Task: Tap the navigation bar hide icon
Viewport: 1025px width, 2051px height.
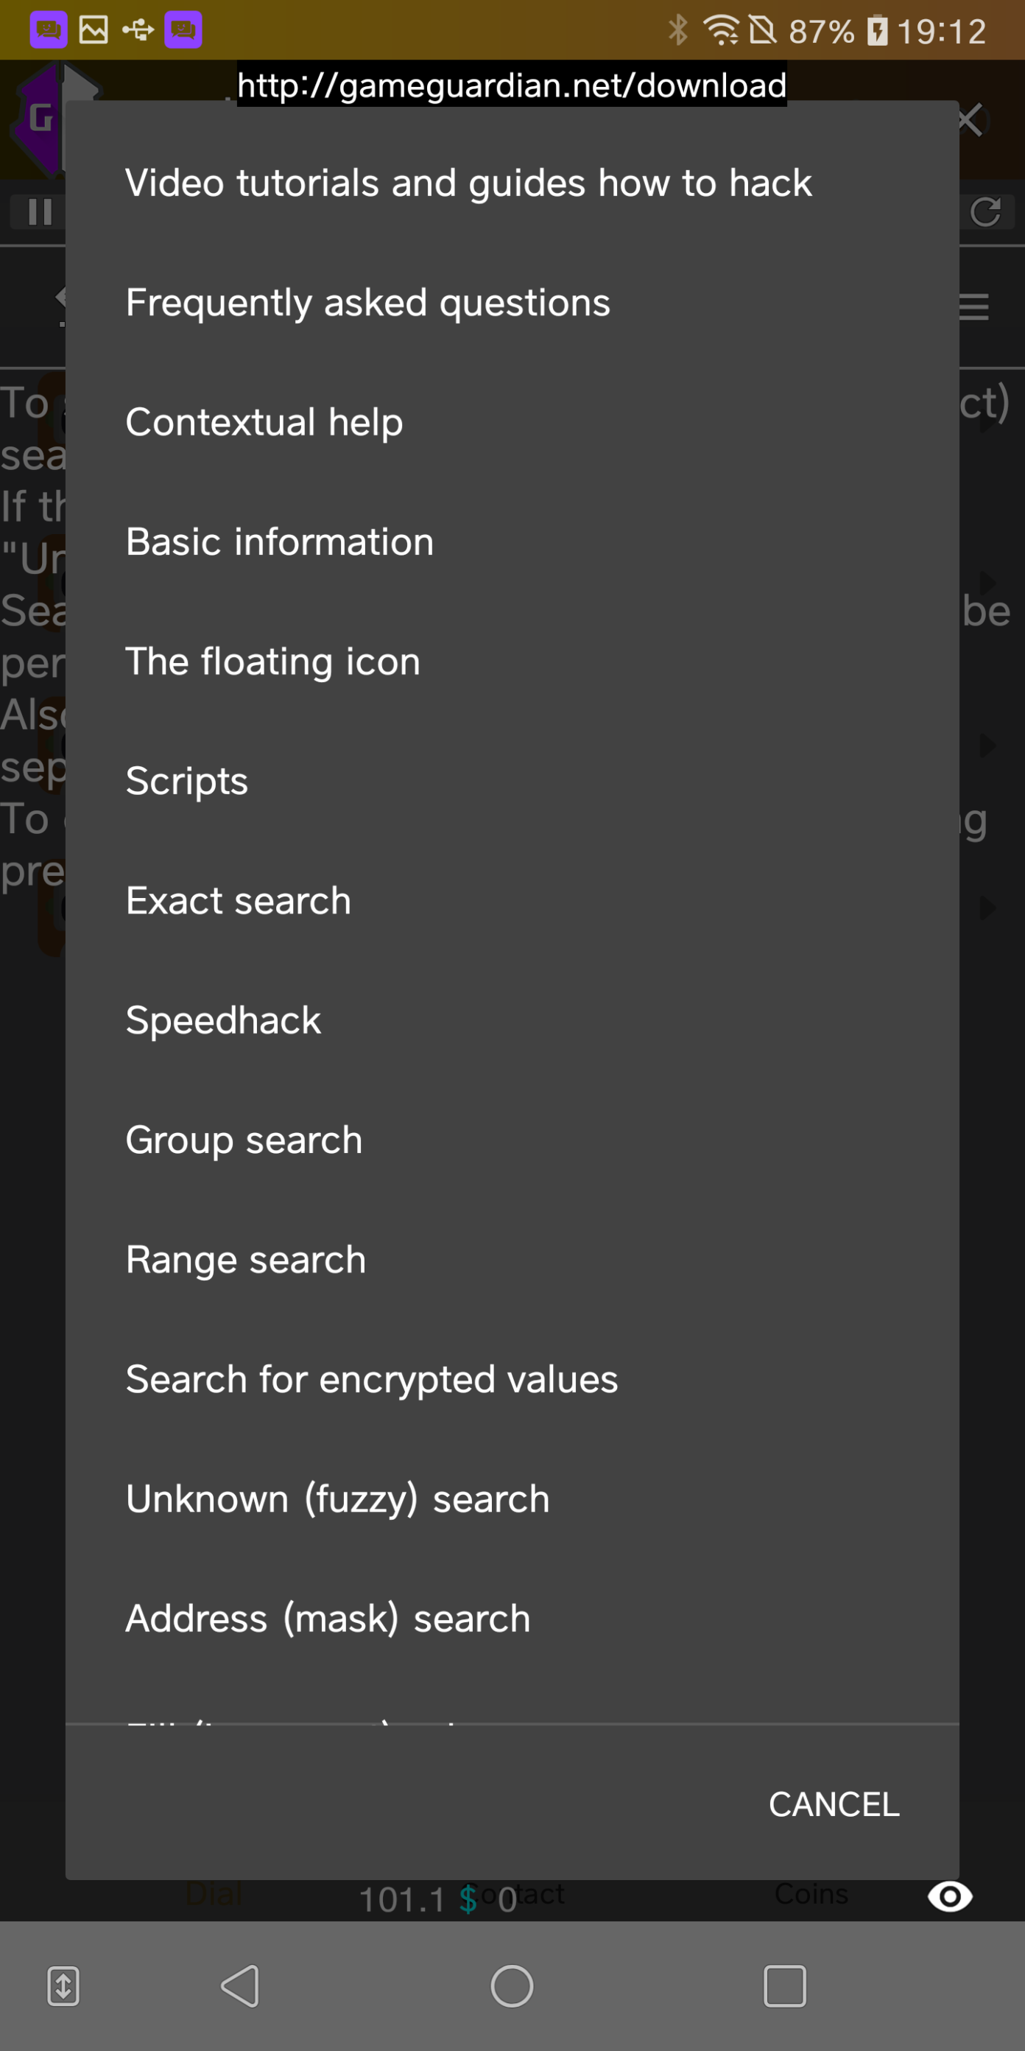Action: pyautogui.click(x=63, y=1985)
